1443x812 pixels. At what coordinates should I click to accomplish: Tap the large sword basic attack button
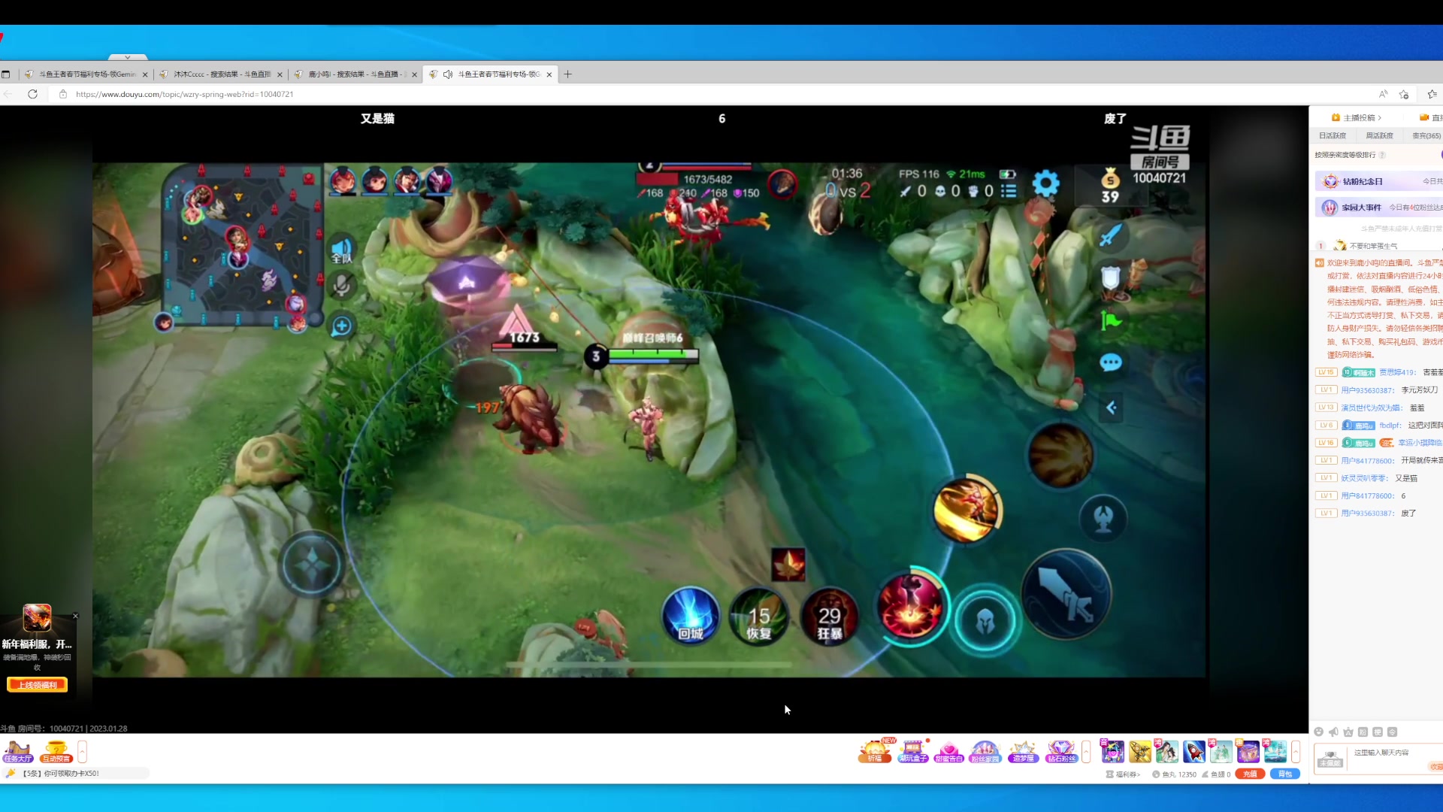pos(1066,594)
